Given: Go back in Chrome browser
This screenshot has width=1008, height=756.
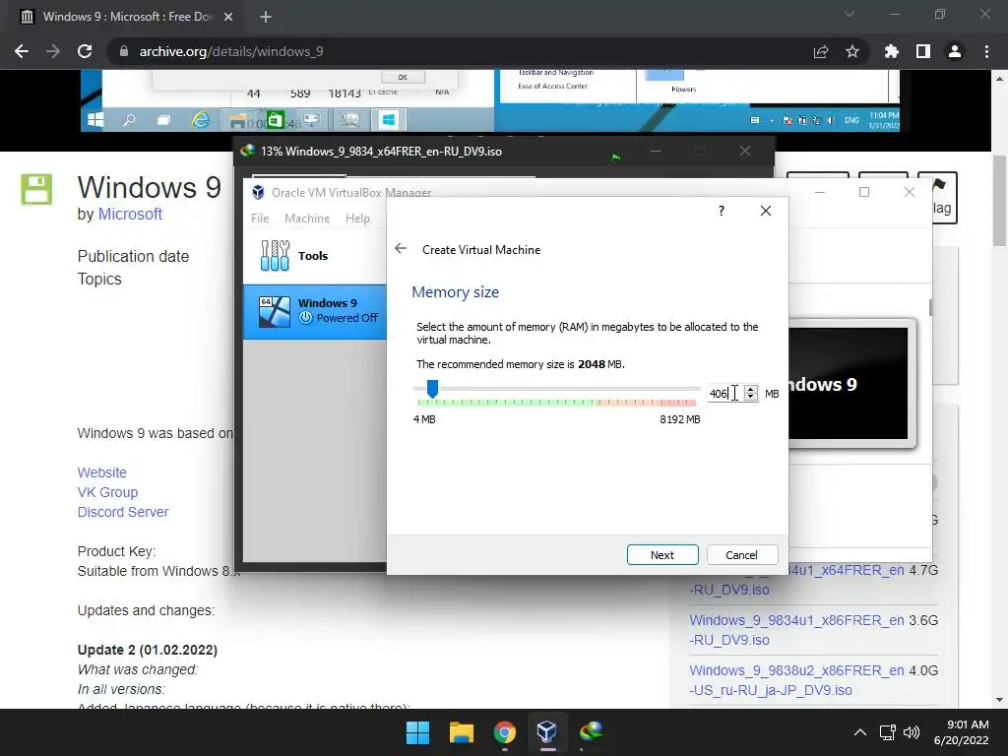Looking at the screenshot, I should click(x=22, y=51).
